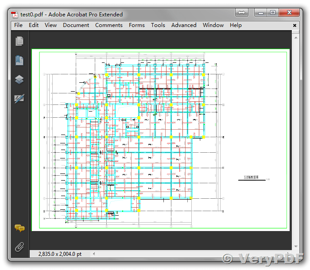Open the Advanced menu
310x270 pixels.
[184, 25]
